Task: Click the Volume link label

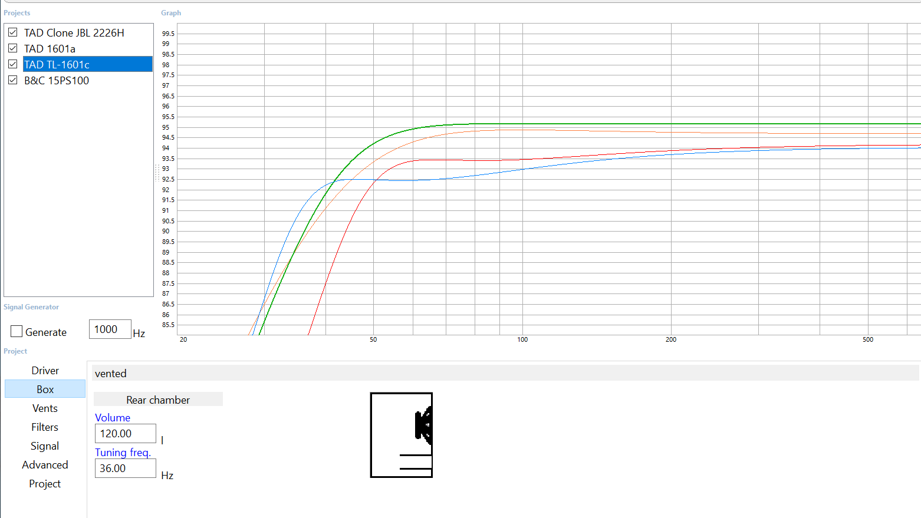Action: [113, 418]
